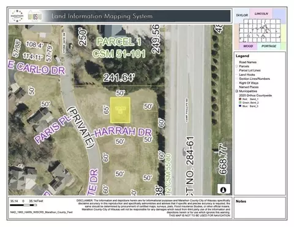
Task: Click the 65' label beside highlighted parcel
Action: [x=106, y=110]
